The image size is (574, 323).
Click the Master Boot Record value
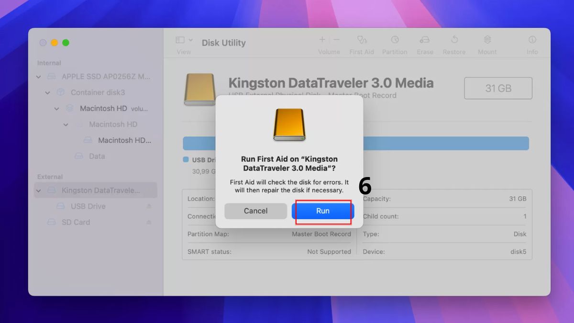click(x=321, y=234)
